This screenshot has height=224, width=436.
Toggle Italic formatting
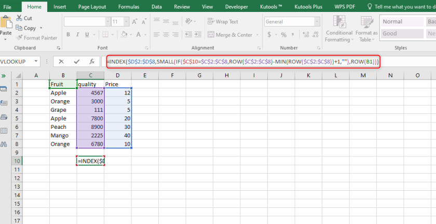click(77, 34)
